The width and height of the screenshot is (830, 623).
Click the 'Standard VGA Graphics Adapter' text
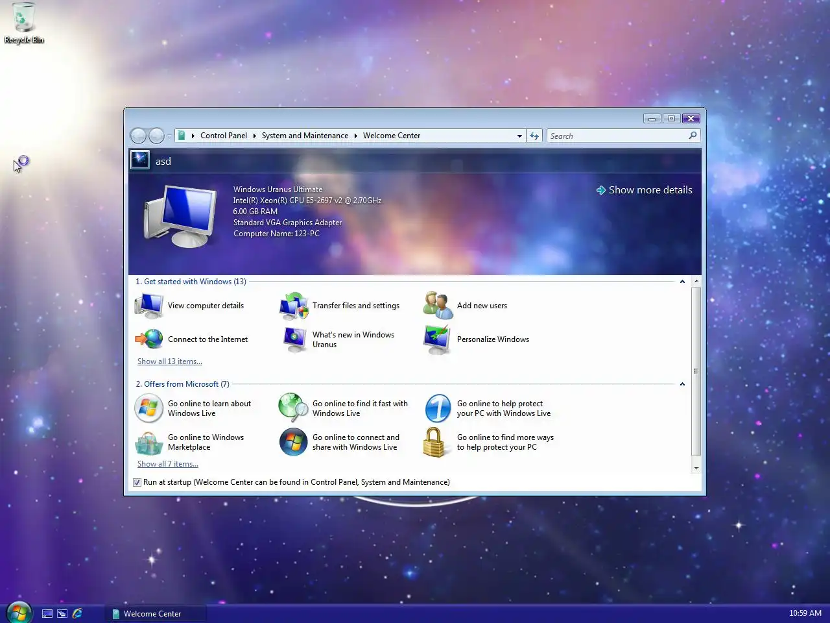point(287,223)
